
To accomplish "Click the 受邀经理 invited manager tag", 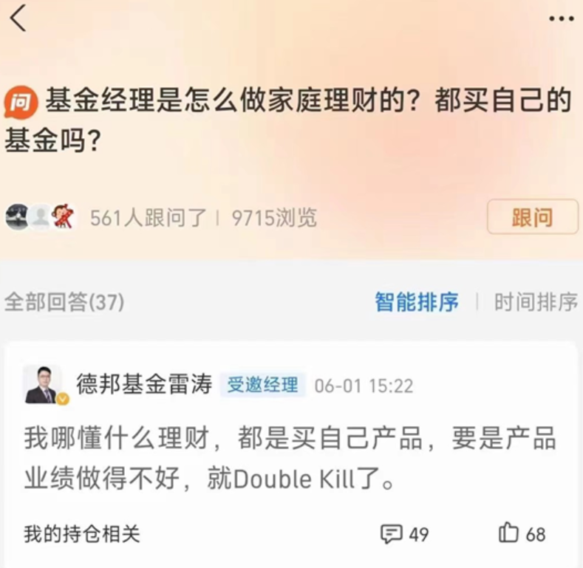I will click(x=262, y=385).
